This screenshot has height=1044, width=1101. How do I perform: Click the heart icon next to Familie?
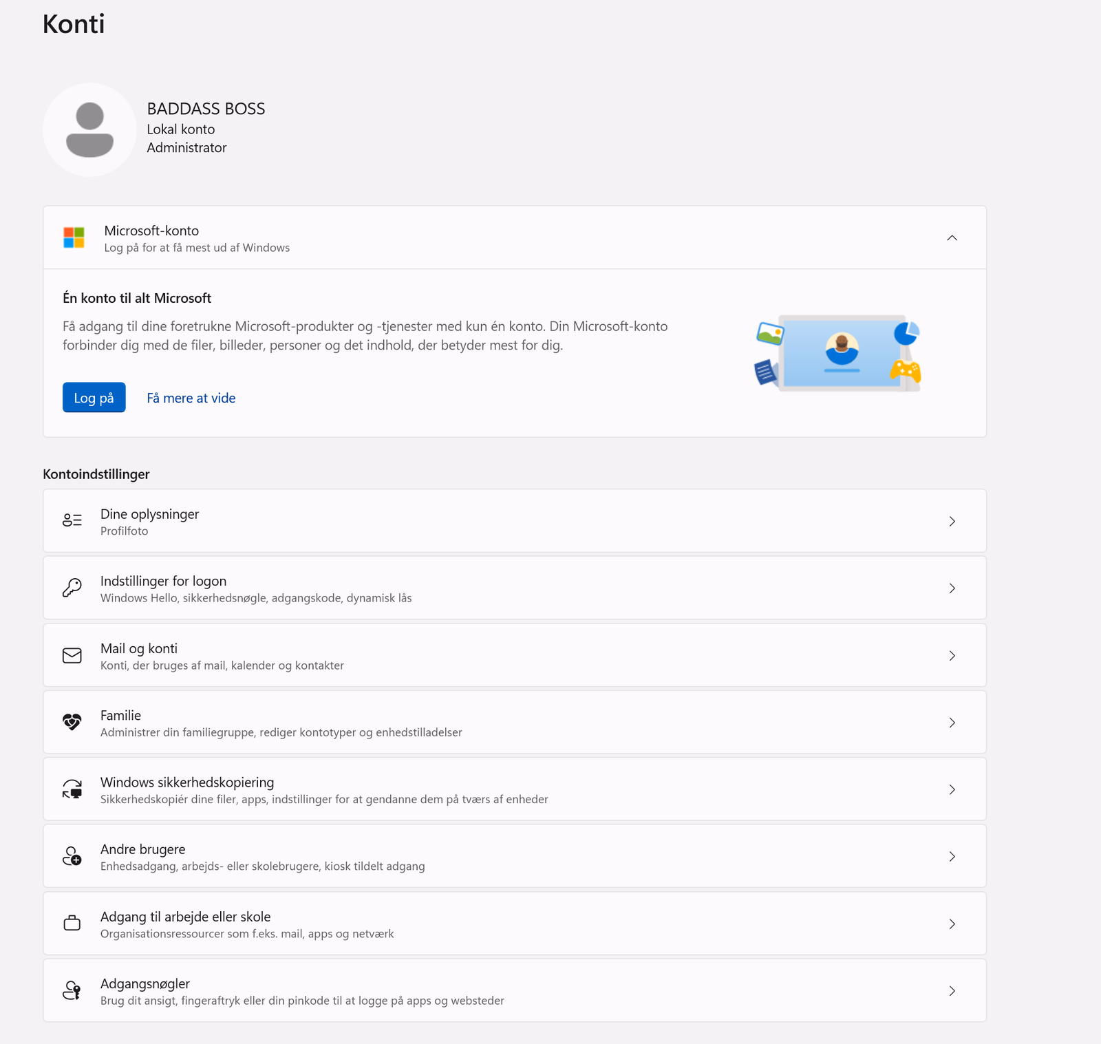72,722
